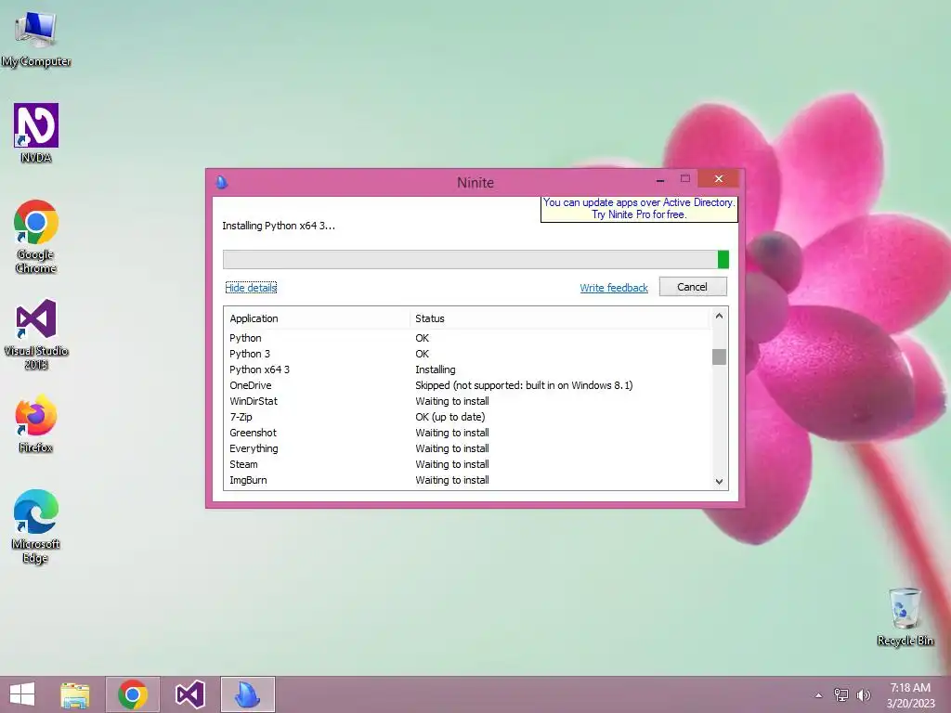Minimize the Ninite window
The width and height of the screenshot is (951, 713).
click(660, 179)
